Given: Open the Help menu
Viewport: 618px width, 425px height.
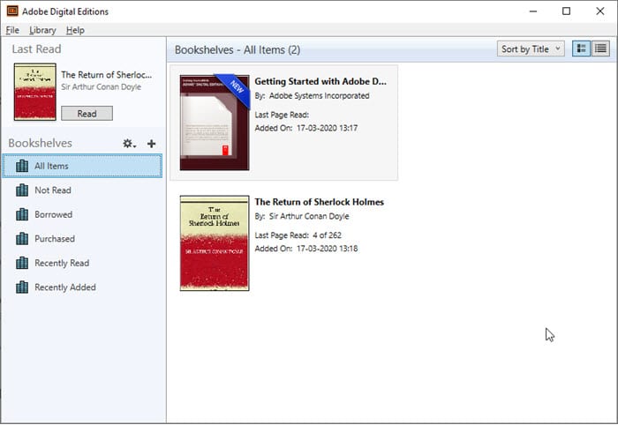Looking at the screenshot, I should tap(75, 30).
